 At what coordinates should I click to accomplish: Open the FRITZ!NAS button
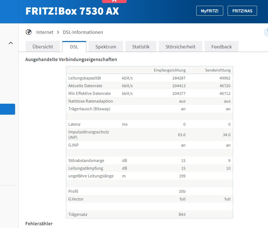242,11
